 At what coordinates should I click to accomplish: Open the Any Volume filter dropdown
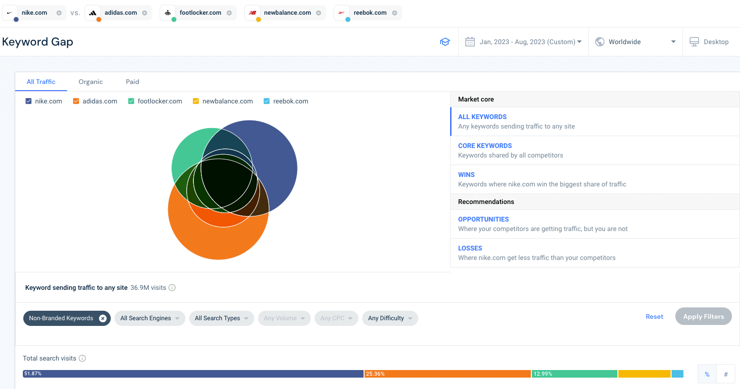(284, 318)
